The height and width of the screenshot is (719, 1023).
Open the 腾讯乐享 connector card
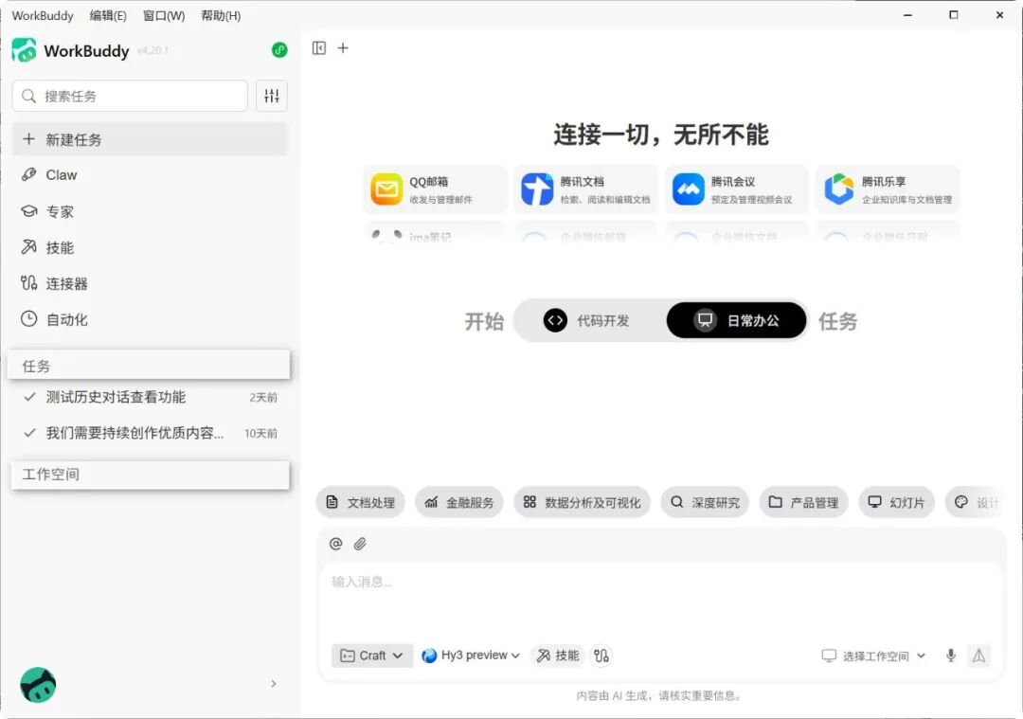click(888, 189)
